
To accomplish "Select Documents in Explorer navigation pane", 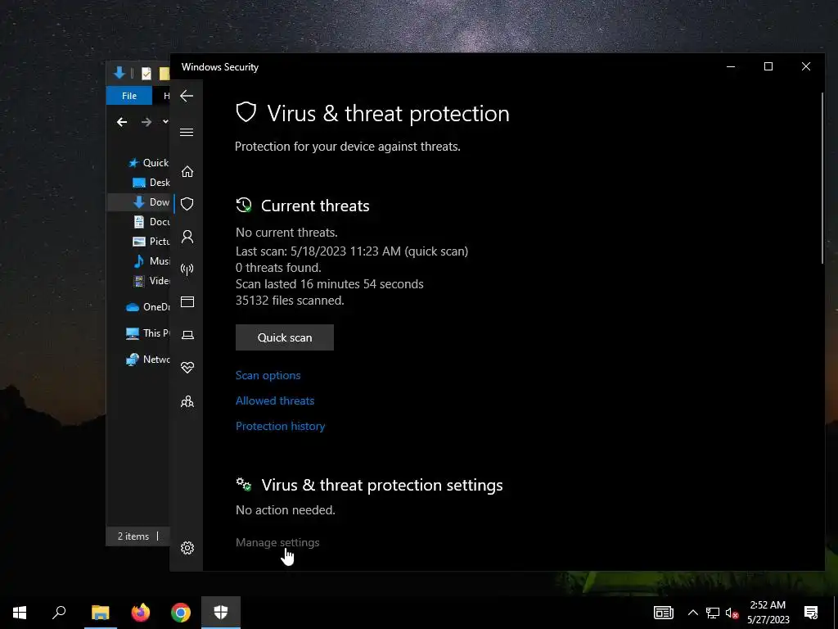I will 151,221.
